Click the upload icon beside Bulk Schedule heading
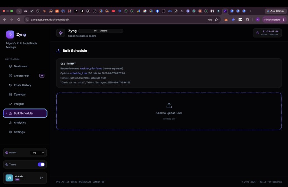 click(x=58, y=51)
